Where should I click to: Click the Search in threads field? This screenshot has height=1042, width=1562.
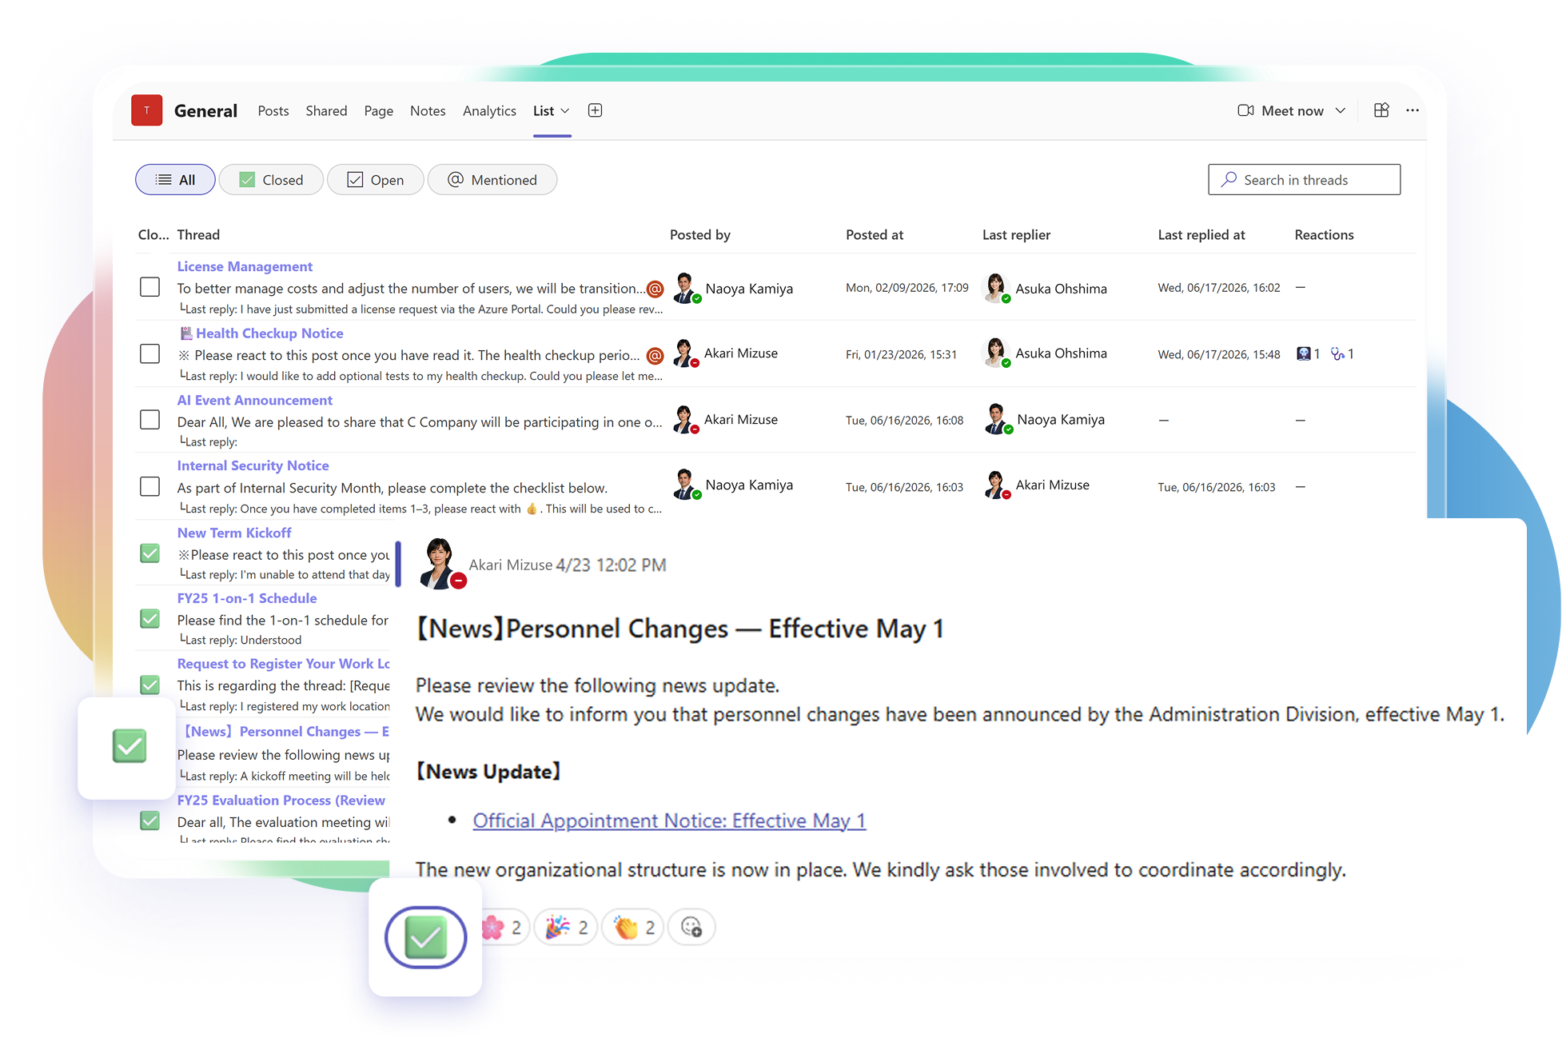1304,180
